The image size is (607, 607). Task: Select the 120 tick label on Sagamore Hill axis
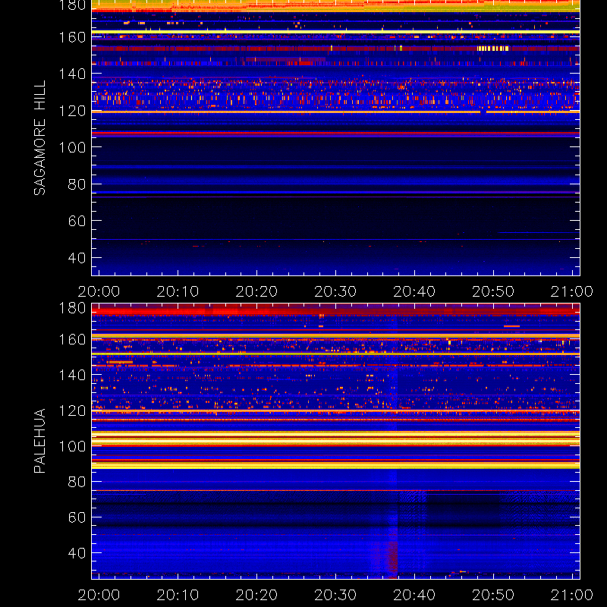click(x=72, y=111)
